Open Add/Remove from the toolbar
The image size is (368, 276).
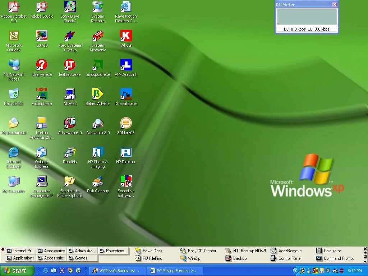click(286, 250)
